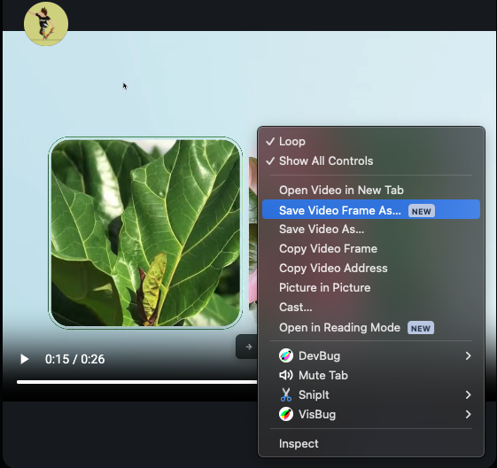Select the Mute Tab entry

click(371, 376)
